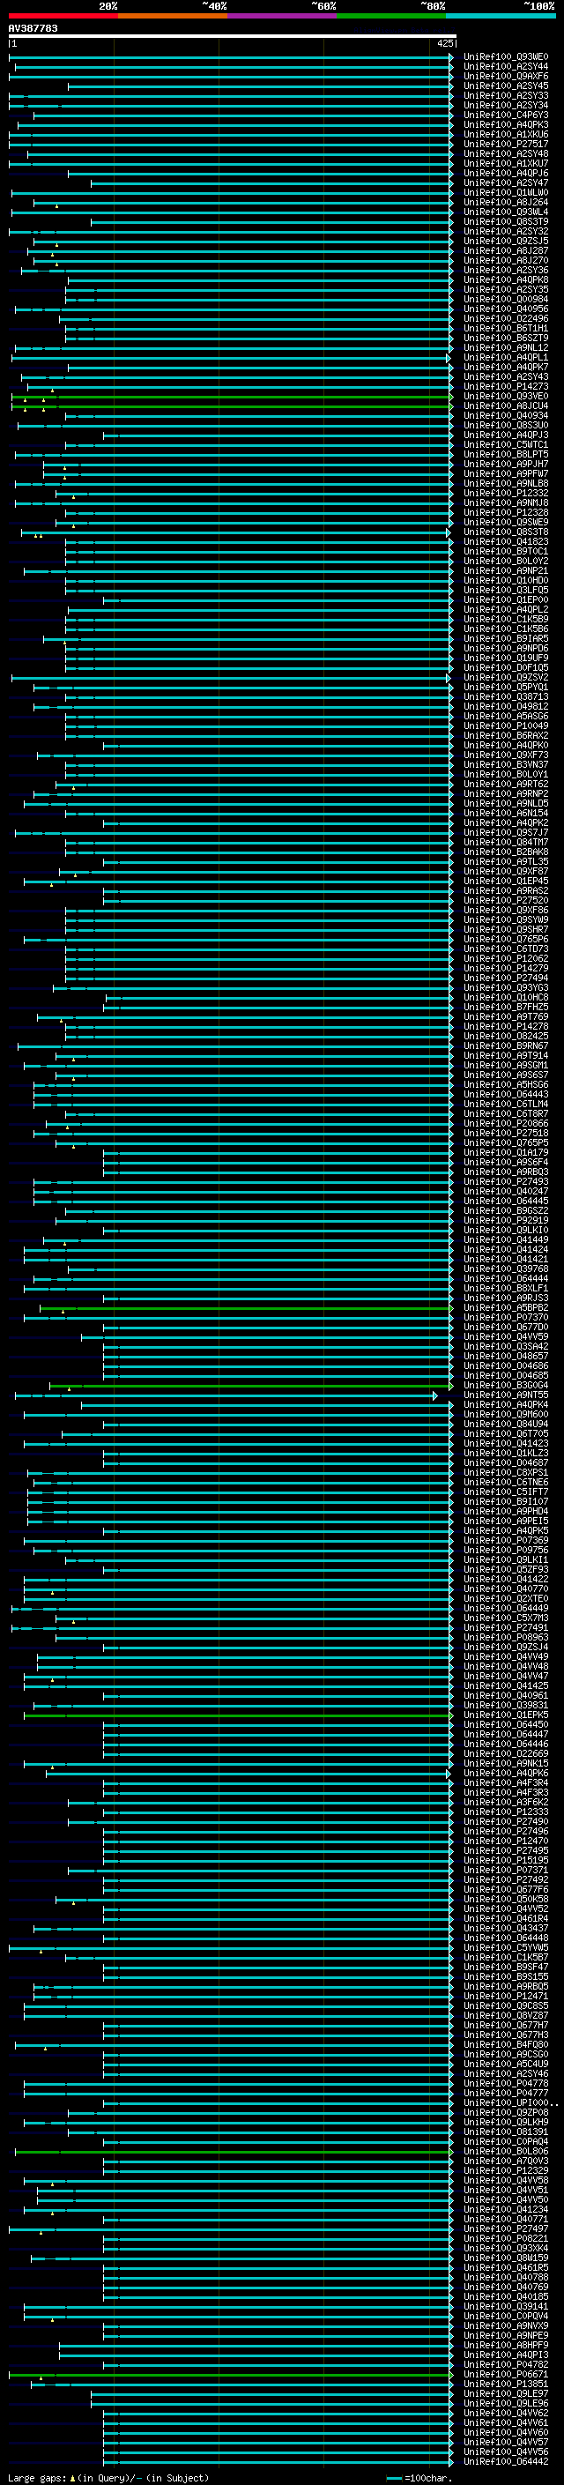Open hit UniRef100_Q9AXF6
This screenshot has width=564, height=2485.
[505, 76]
